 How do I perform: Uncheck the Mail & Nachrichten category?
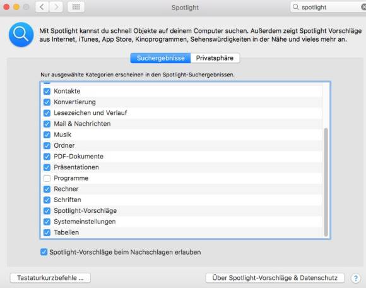(x=47, y=124)
